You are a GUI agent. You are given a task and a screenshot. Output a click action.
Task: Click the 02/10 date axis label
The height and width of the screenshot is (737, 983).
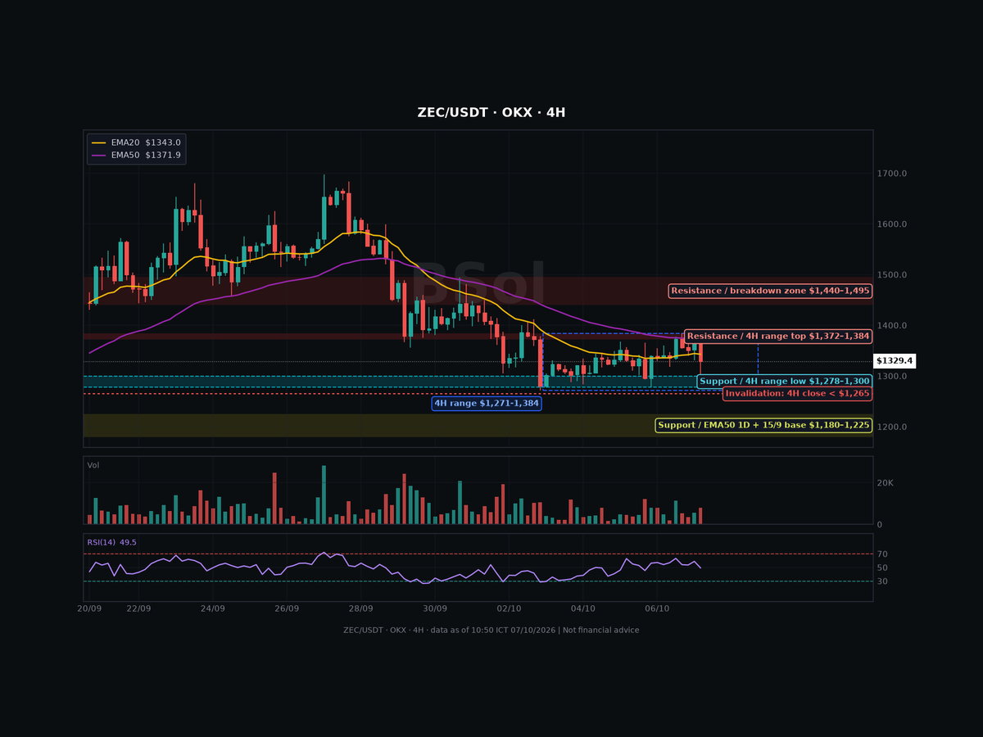pos(509,609)
